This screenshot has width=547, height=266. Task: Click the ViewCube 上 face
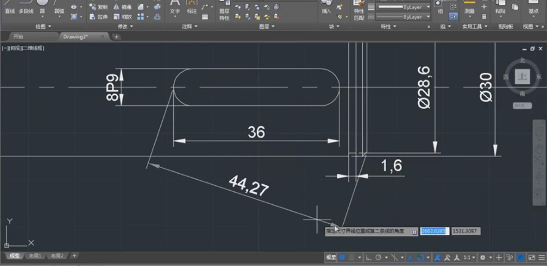[523, 76]
